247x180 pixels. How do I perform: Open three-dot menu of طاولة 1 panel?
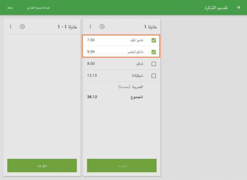[91, 27]
